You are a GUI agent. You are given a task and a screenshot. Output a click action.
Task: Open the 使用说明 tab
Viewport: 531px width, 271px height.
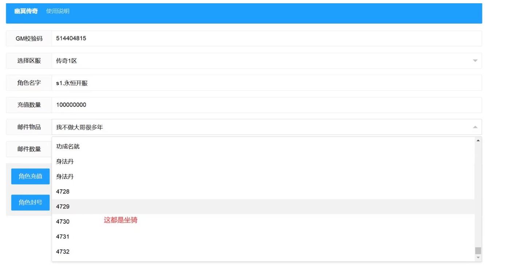point(58,11)
